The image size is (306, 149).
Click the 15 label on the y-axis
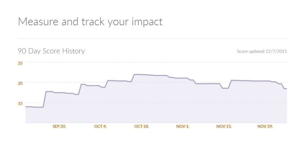coord(20,103)
